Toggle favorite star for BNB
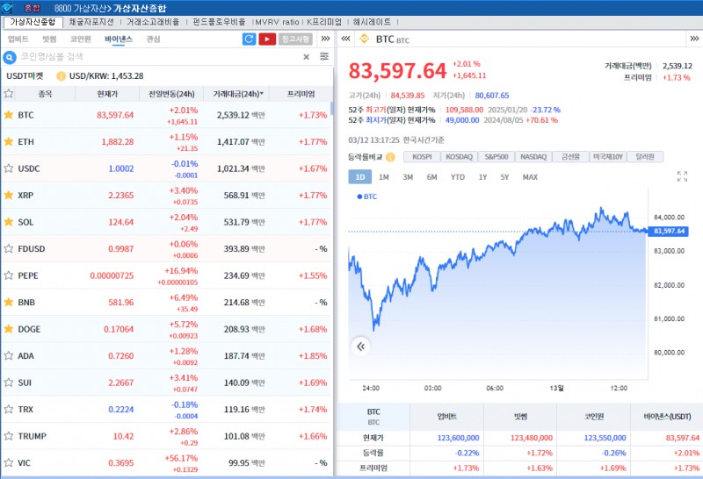The width and height of the screenshot is (703, 479). point(9,302)
